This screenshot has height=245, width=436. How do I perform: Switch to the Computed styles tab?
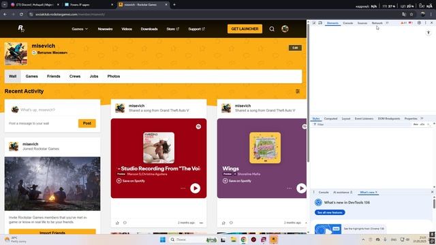[330, 118]
